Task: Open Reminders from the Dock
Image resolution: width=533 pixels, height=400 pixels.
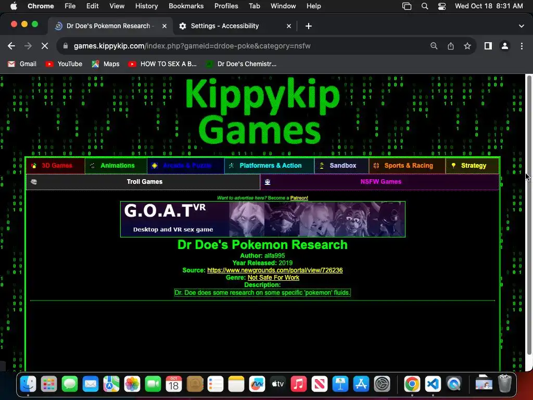Action: point(215,384)
